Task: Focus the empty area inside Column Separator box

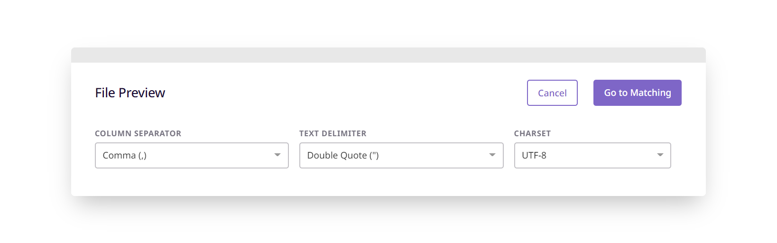Action: tap(209, 155)
